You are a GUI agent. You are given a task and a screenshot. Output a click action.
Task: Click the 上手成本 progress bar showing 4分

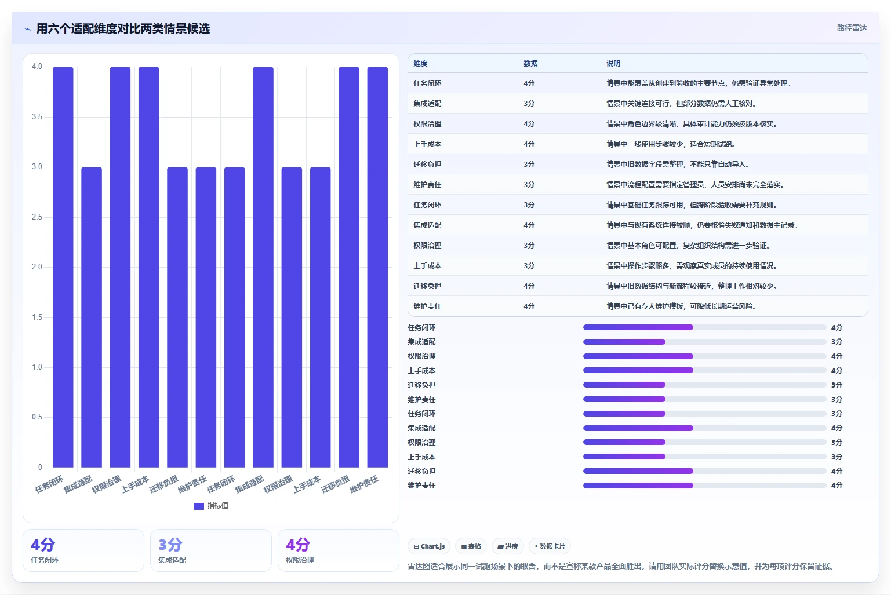pyautogui.click(x=704, y=370)
